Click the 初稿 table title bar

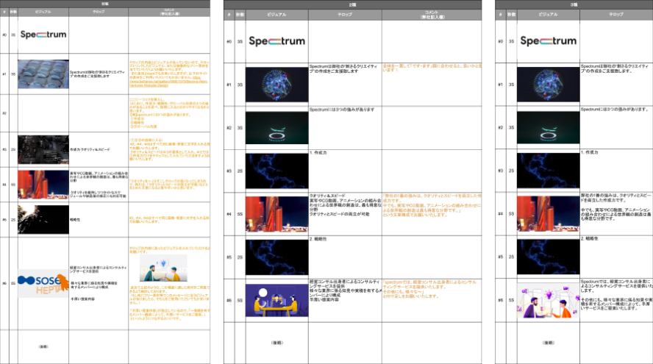tap(105, 4)
